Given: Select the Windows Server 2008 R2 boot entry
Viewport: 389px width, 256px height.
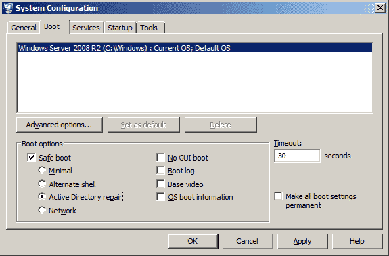Looking at the screenshot, I should pyautogui.click(x=195, y=48).
